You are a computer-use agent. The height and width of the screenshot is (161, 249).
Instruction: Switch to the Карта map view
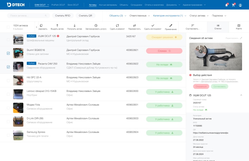(x=239, y=27)
